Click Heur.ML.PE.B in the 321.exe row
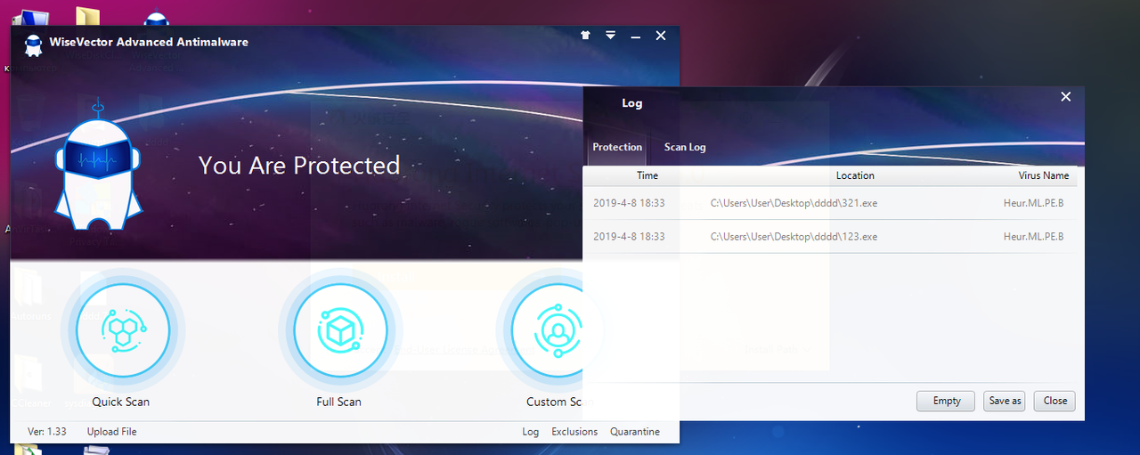 tap(1033, 203)
